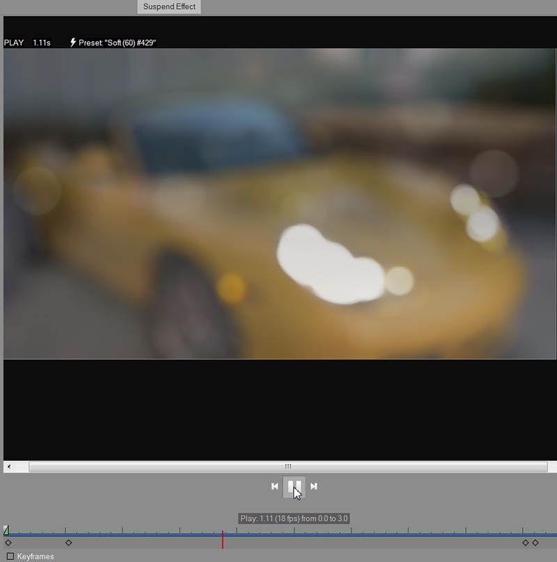Click the horizontal scrollbar thumb under the preview
The height and width of the screenshot is (562, 557).
[x=288, y=467]
